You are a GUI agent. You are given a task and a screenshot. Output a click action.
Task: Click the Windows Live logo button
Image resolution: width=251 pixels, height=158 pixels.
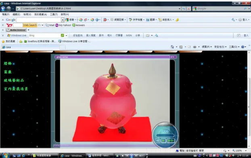pos(17,35)
